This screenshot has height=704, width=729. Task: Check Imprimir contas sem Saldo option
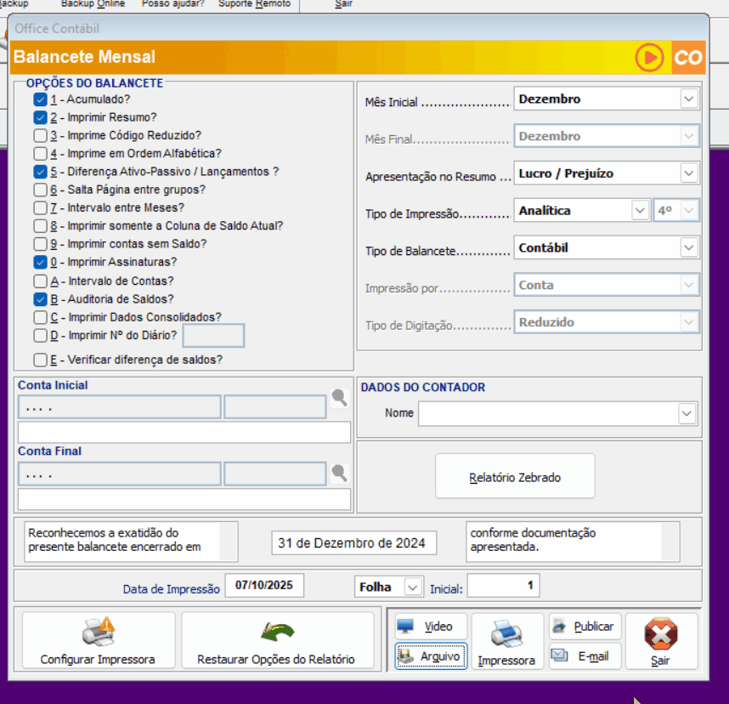point(40,245)
